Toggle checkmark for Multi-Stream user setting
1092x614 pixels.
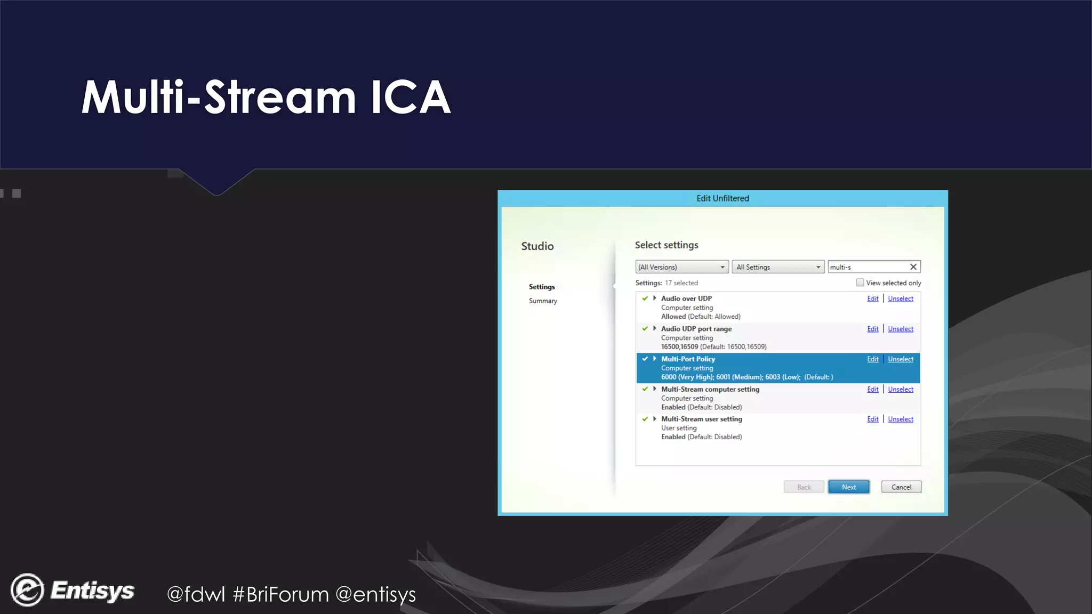[x=645, y=419]
